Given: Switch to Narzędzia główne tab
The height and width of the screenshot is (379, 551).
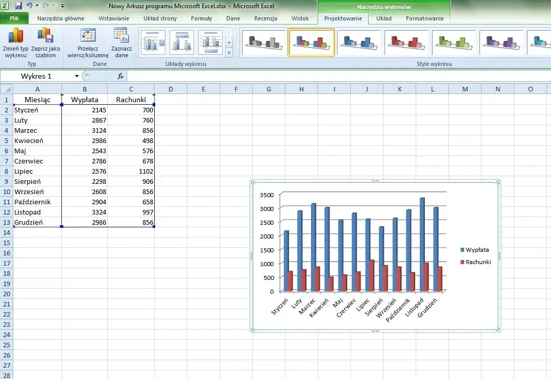Looking at the screenshot, I should tap(60, 18).
